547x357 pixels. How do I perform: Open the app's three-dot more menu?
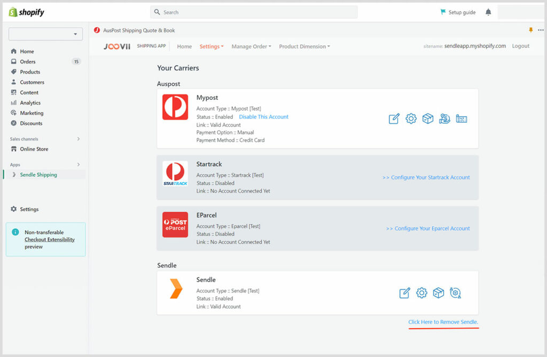541,30
